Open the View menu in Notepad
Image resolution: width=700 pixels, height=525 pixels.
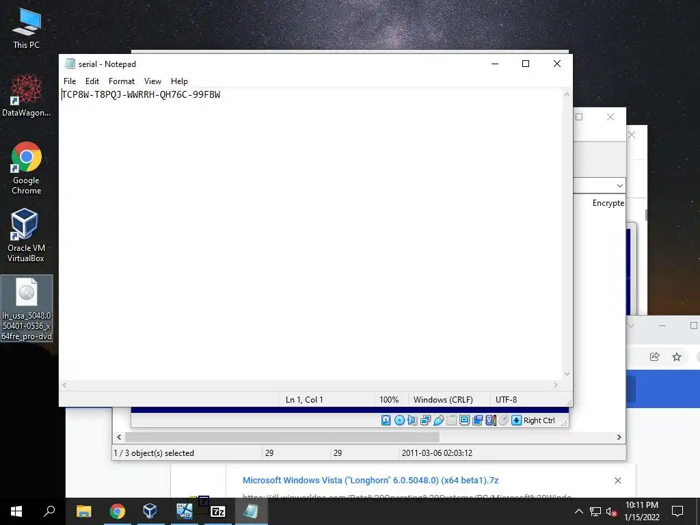(x=152, y=81)
